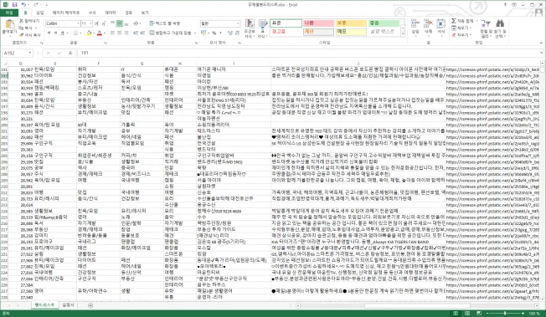Screen dimensions: 546x317
Task: Apply the yellow fill color bucket
Action: [89, 33]
